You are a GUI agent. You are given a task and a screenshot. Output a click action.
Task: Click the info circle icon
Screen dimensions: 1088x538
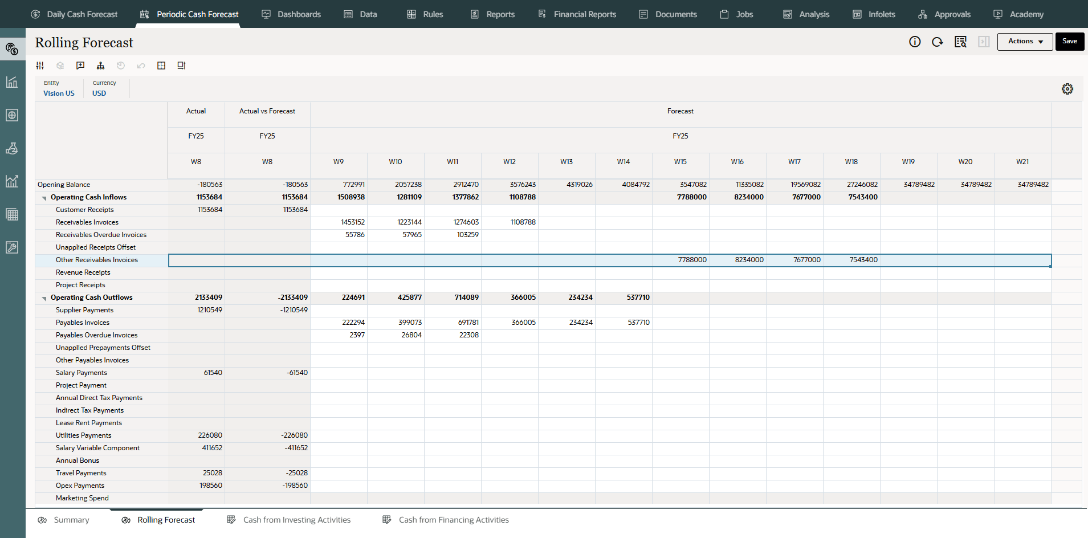point(915,42)
